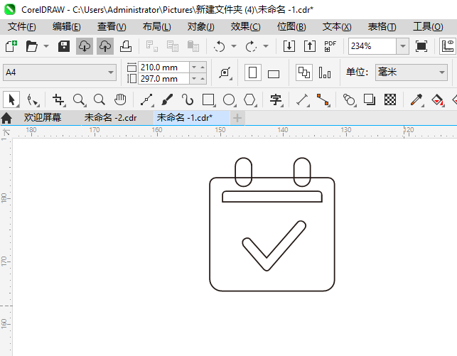Screen dimensions: 457x356
Task: Click the page height 297.0 mm field
Action: point(163,79)
